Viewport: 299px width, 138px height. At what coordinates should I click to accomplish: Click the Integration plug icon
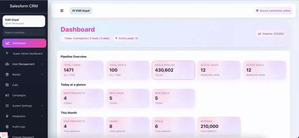tap(7, 116)
